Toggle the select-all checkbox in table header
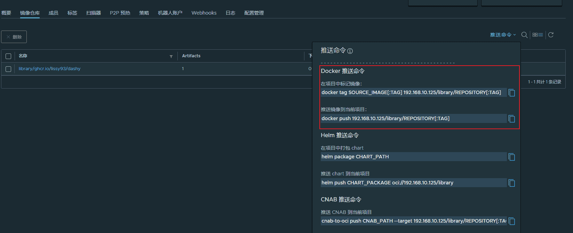Viewport: 573px width, 233px height. (x=8, y=56)
